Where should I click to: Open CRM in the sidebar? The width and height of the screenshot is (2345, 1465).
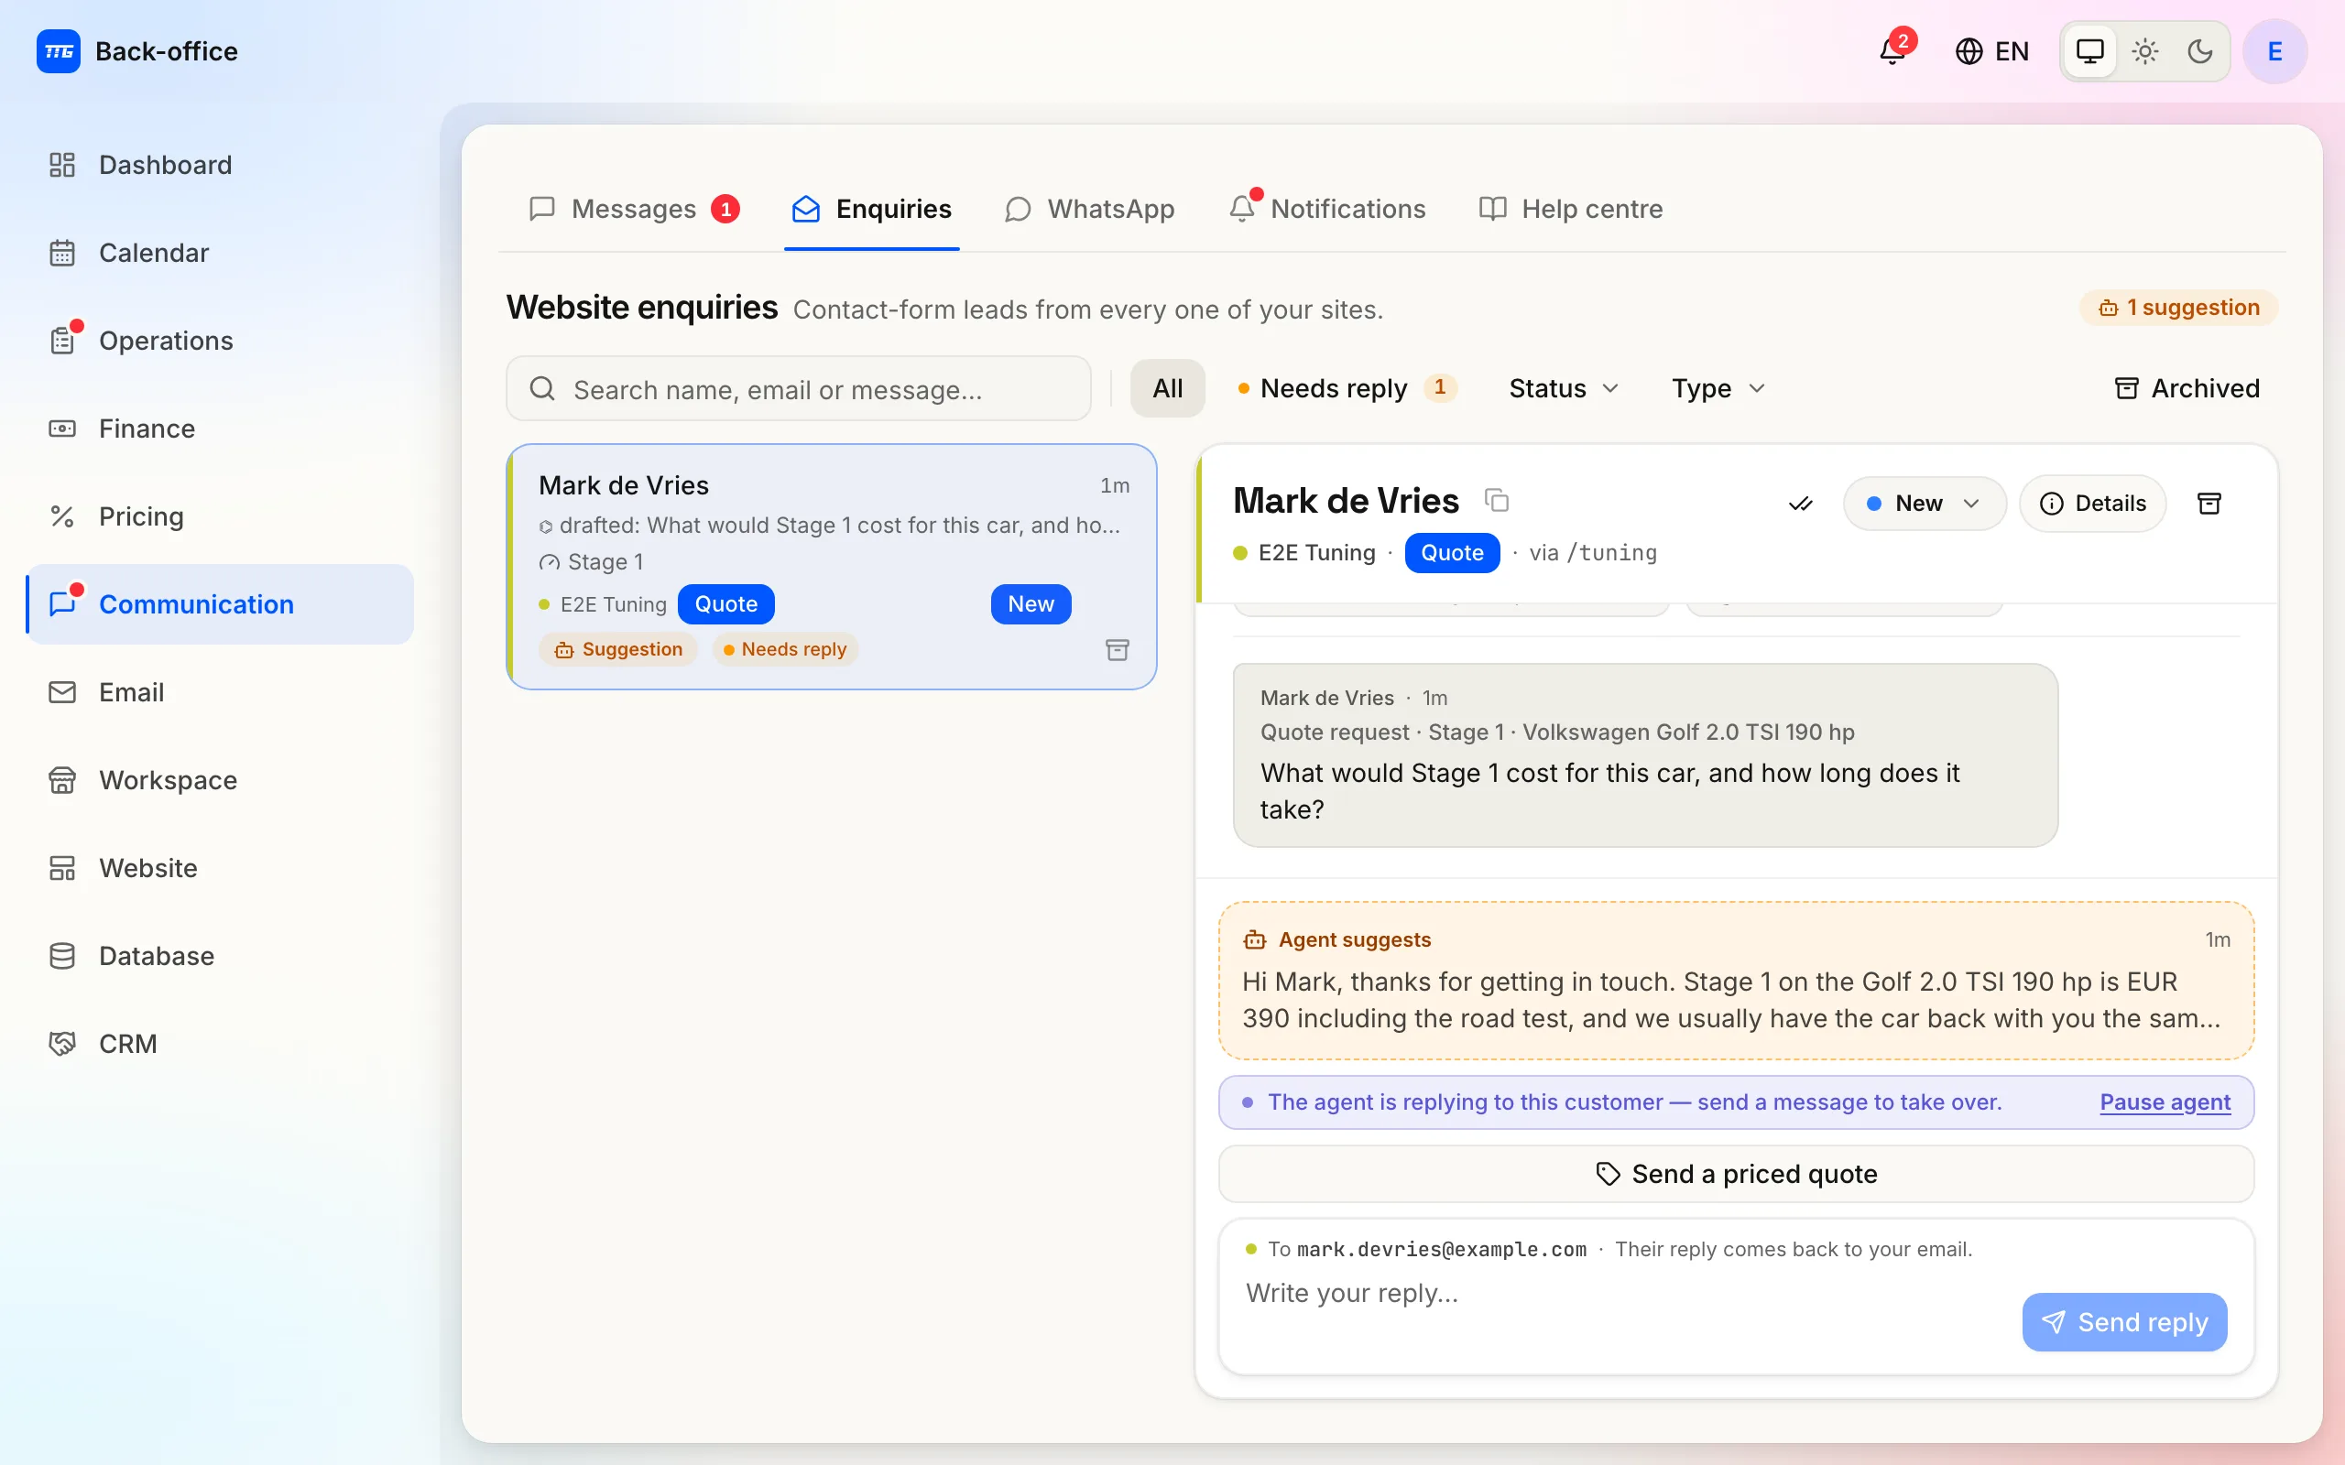(x=220, y=1044)
